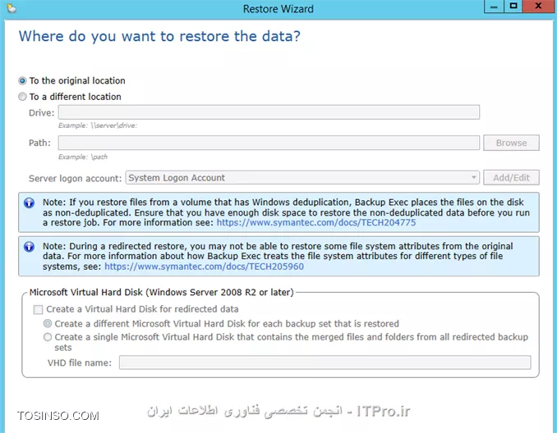Click the Restore Wizard app icon in title bar
The width and height of the screenshot is (557, 433).
click(12, 8)
